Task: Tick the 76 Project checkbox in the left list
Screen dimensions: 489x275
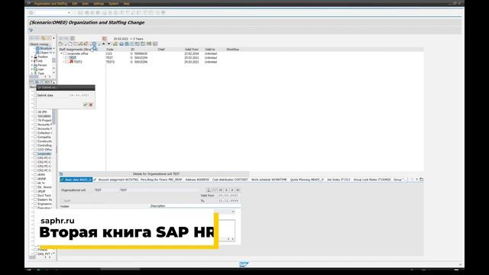Action: pos(36,120)
